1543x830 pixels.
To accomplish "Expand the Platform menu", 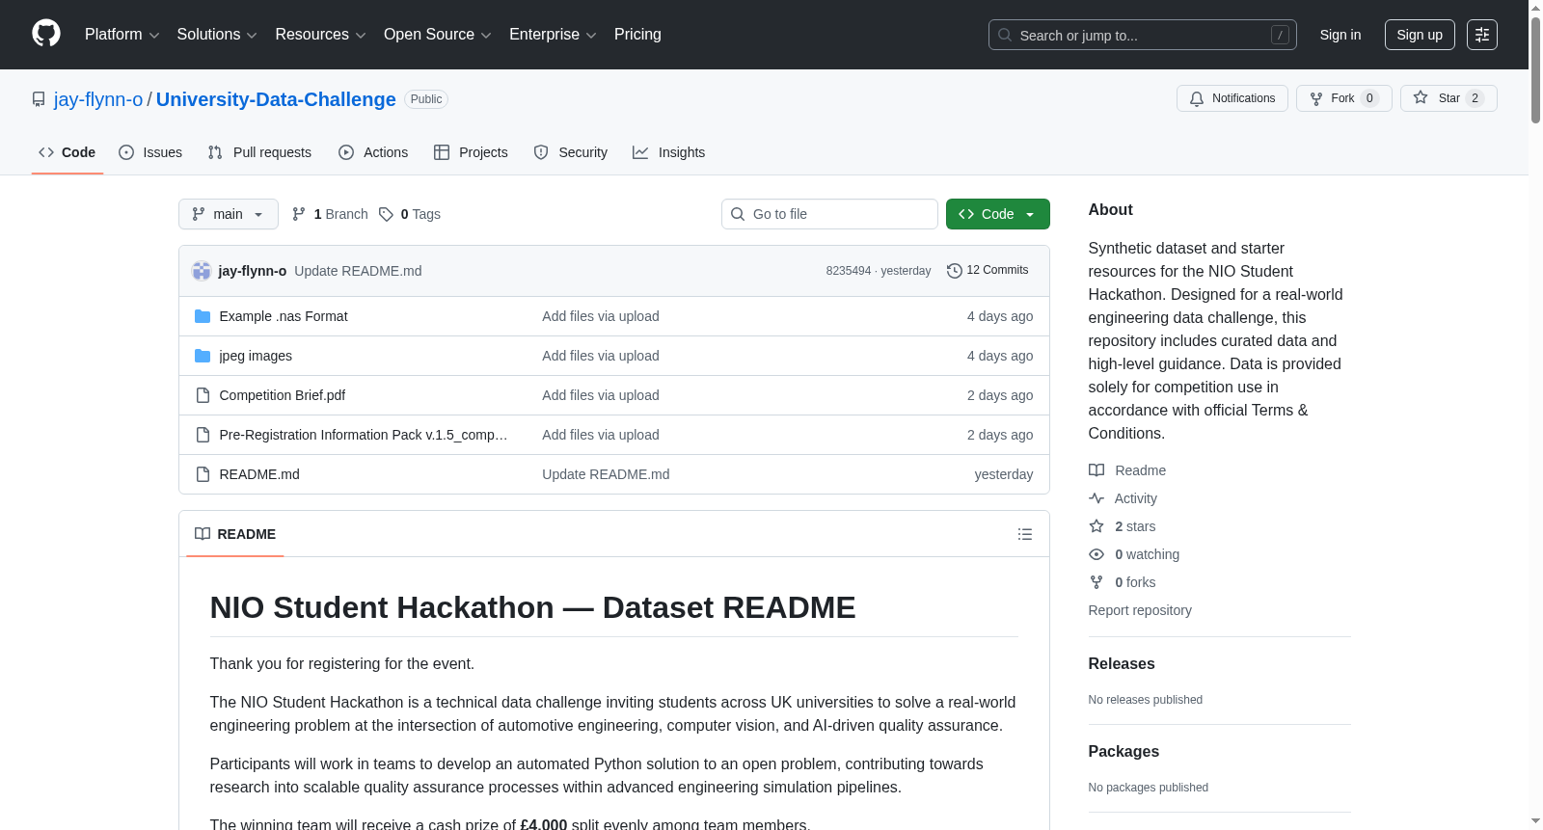I will point(122,35).
